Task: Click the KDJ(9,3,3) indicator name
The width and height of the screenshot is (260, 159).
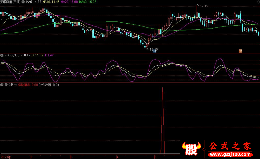Action: click(11, 55)
